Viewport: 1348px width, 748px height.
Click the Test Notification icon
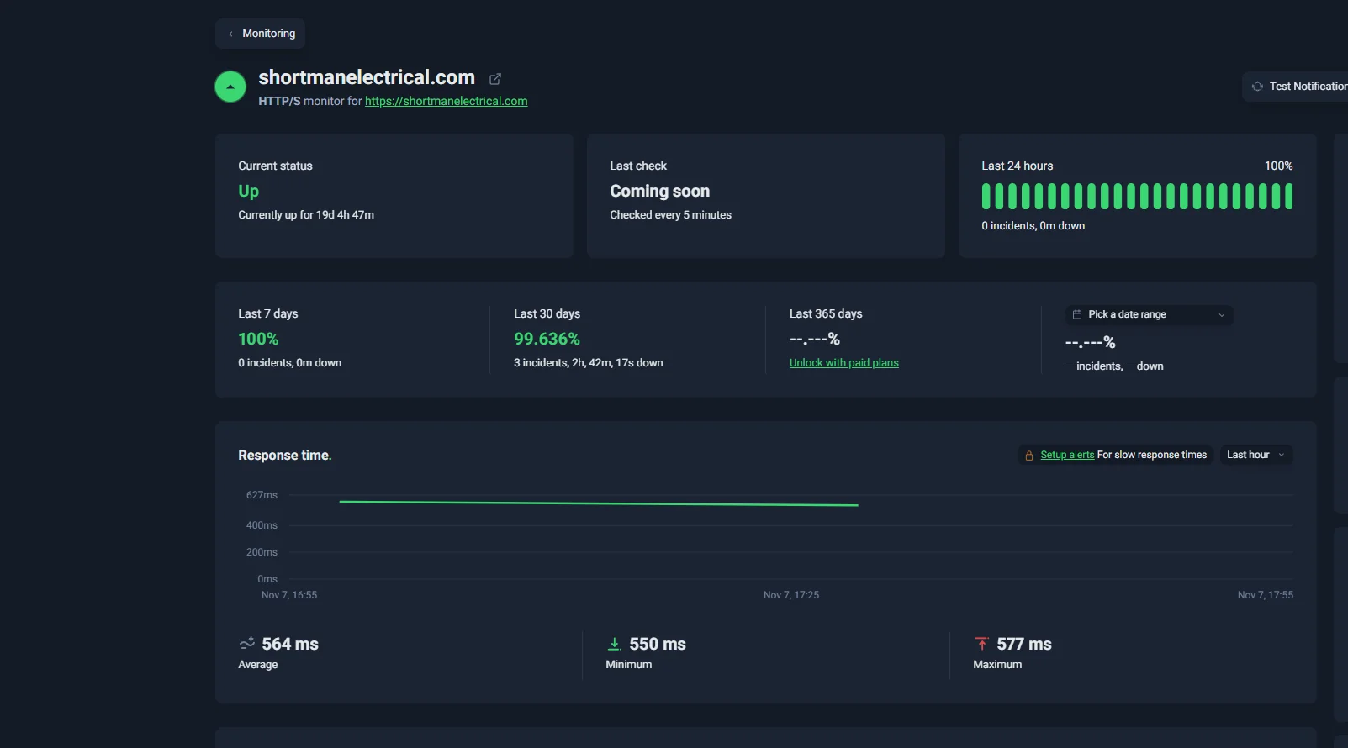pos(1257,87)
